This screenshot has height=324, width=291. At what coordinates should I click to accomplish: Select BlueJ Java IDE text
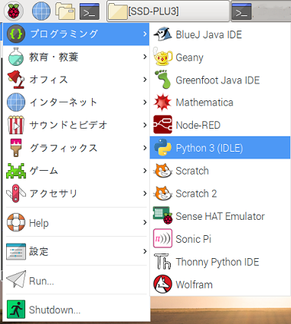(x=208, y=34)
